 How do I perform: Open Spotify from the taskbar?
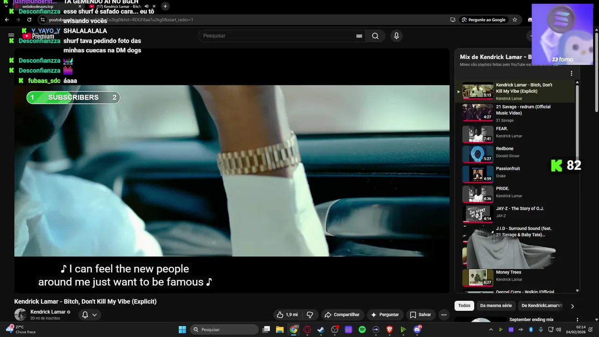(362, 330)
